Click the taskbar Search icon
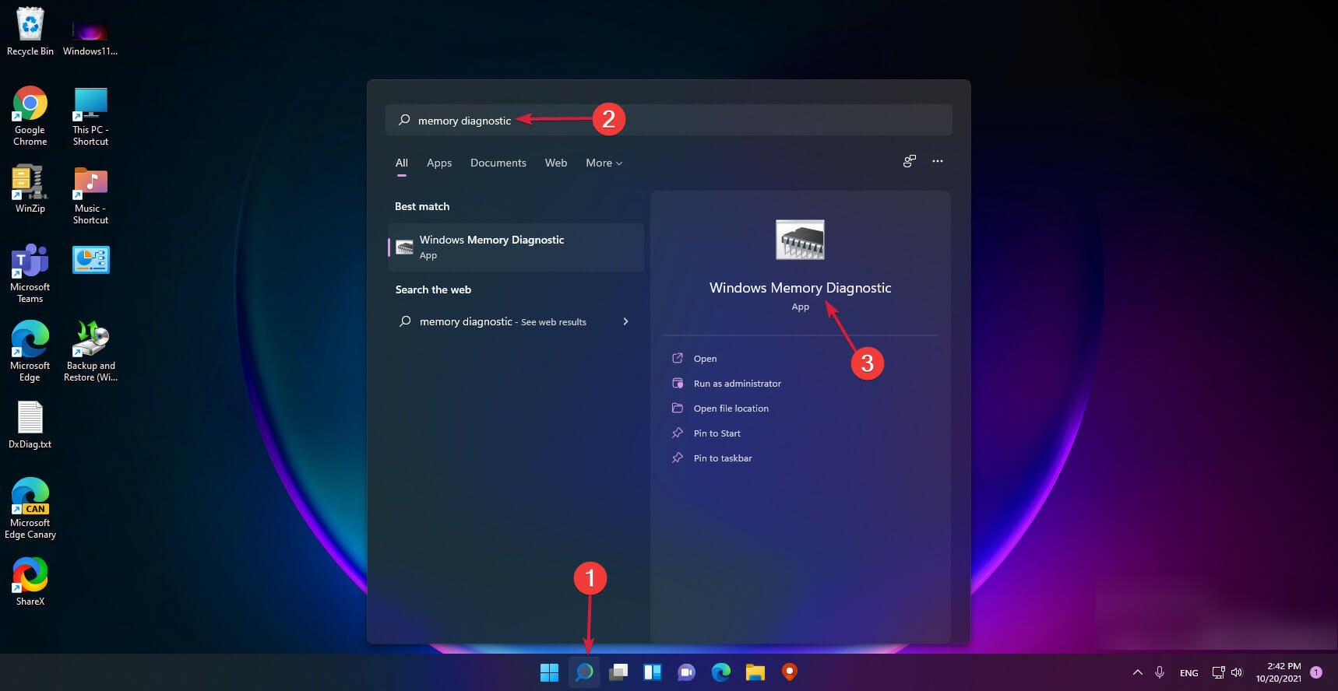 (x=584, y=672)
